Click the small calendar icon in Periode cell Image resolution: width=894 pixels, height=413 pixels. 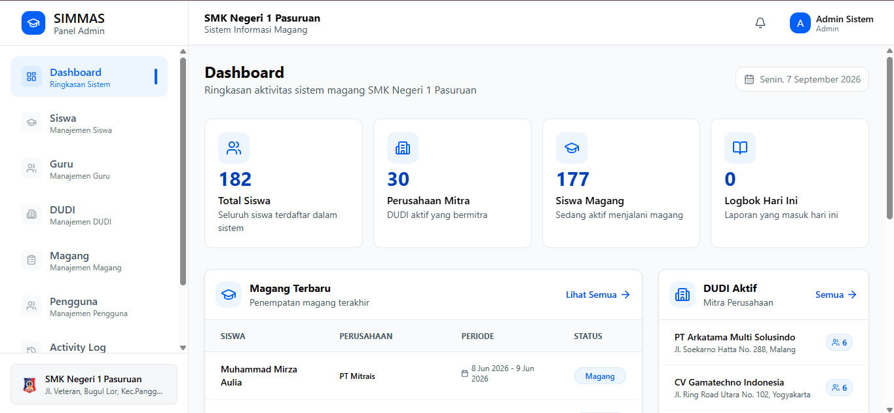pos(465,374)
